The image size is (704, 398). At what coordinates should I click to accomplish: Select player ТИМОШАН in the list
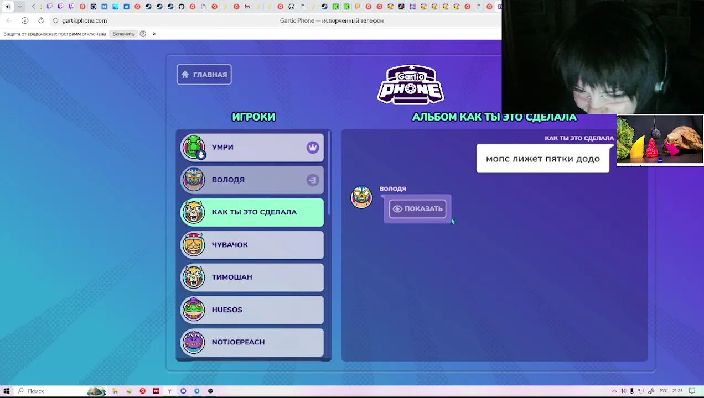click(x=252, y=277)
